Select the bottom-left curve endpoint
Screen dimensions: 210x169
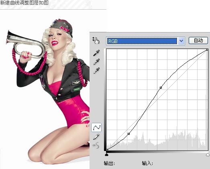107,150
